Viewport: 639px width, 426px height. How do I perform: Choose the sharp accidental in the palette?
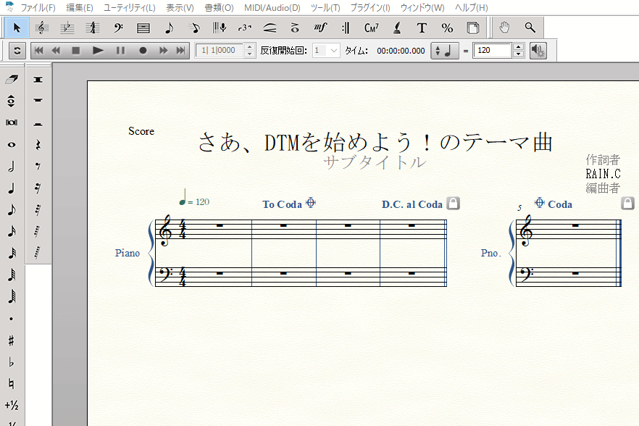(x=12, y=341)
